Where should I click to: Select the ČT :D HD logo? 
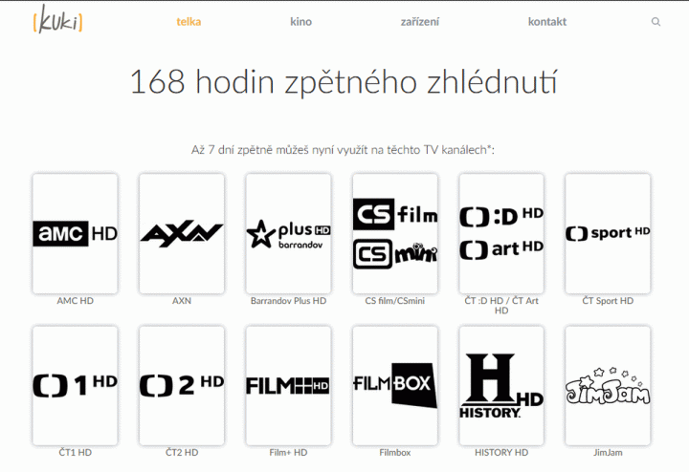click(x=501, y=216)
